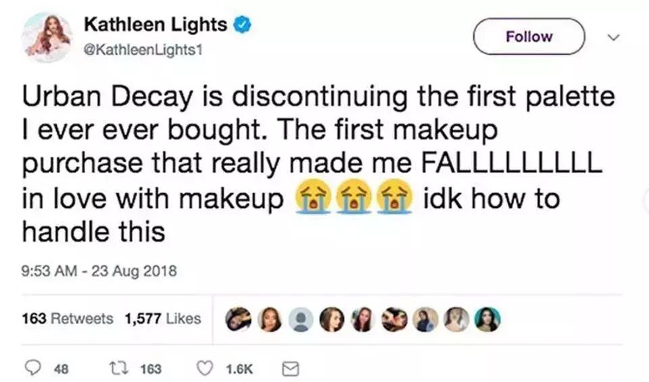Click the retweet arrows icon

[123, 367]
